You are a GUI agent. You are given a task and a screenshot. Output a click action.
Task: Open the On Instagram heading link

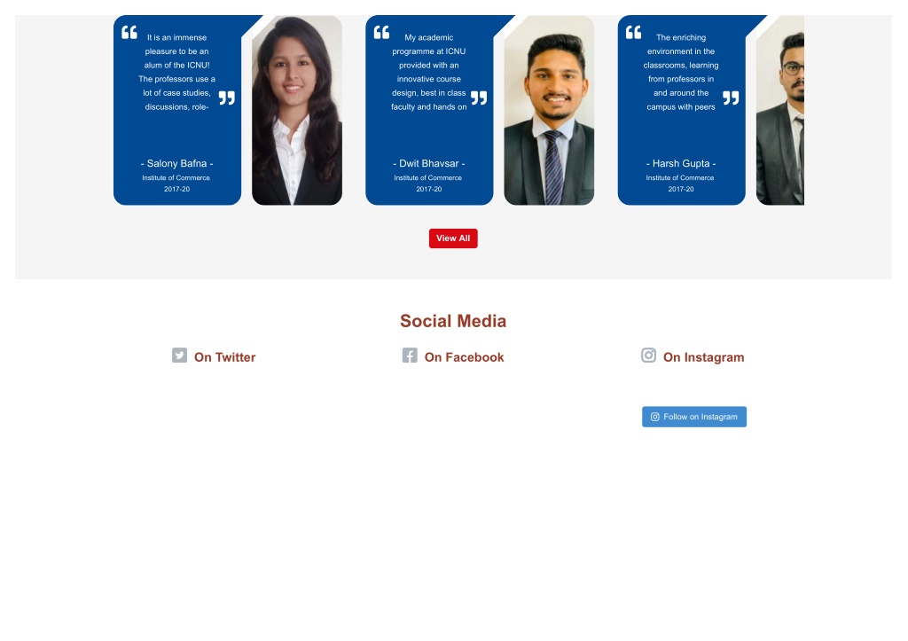pos(703,357)
